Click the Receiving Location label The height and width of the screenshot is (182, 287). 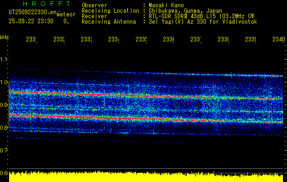(x=110, y=11)
